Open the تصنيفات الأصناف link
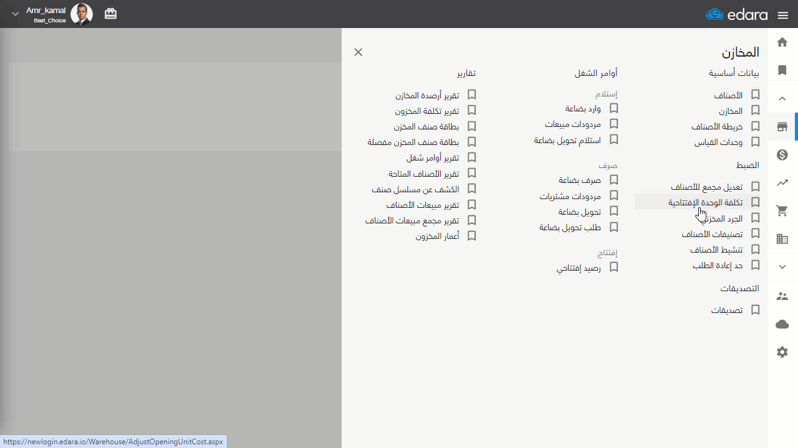Screen dimensions: 798x448 coord(712,234)
